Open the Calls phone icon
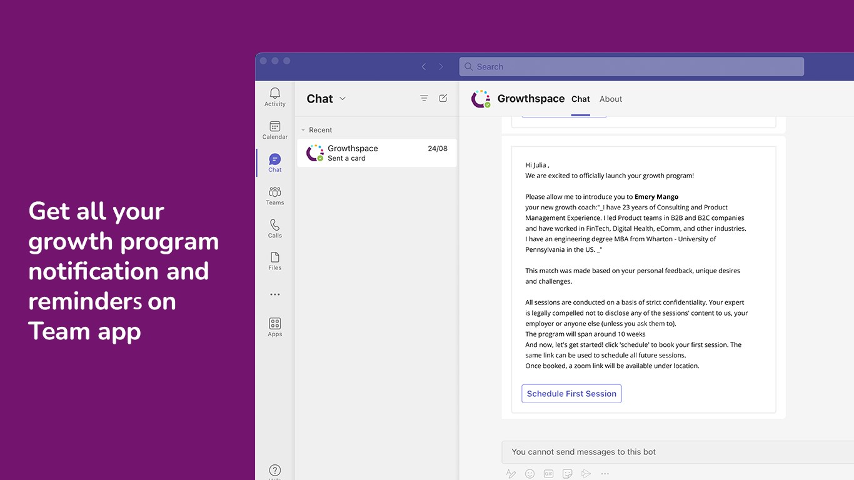Image resolution: width=854 pixels, height=480 pixels. 275,228
